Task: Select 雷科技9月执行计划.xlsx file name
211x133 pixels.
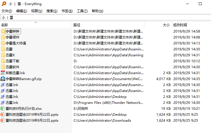Action: click(x=24, y=109)
